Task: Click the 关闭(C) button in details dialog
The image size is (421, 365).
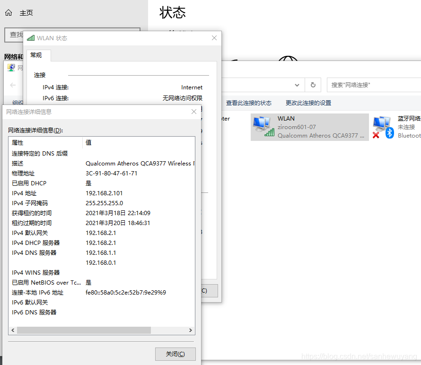Action: tap(175, 354)
